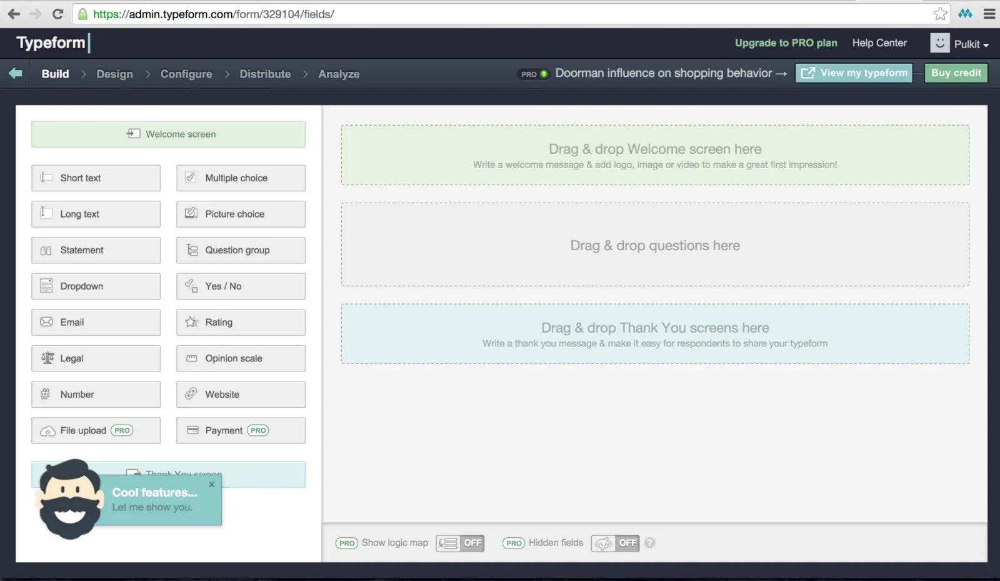Viewport: 1000px width, 581px height.
Task: Click the questions drop zone
Action: coord(655,245)
